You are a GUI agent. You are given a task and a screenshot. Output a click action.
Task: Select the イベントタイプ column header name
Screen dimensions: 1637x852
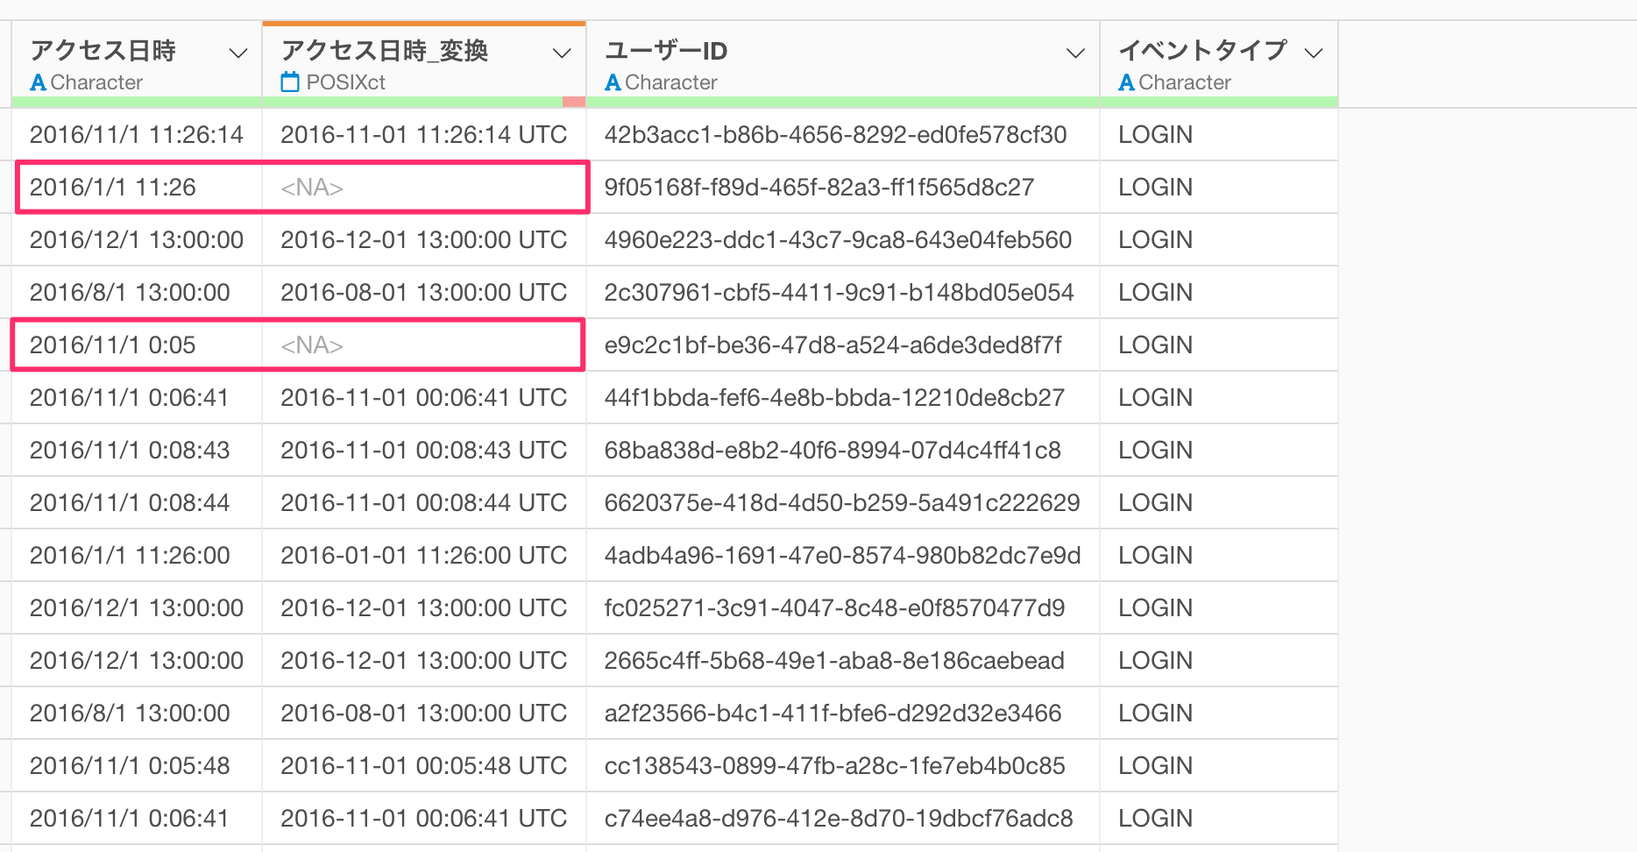[1202, 51]
